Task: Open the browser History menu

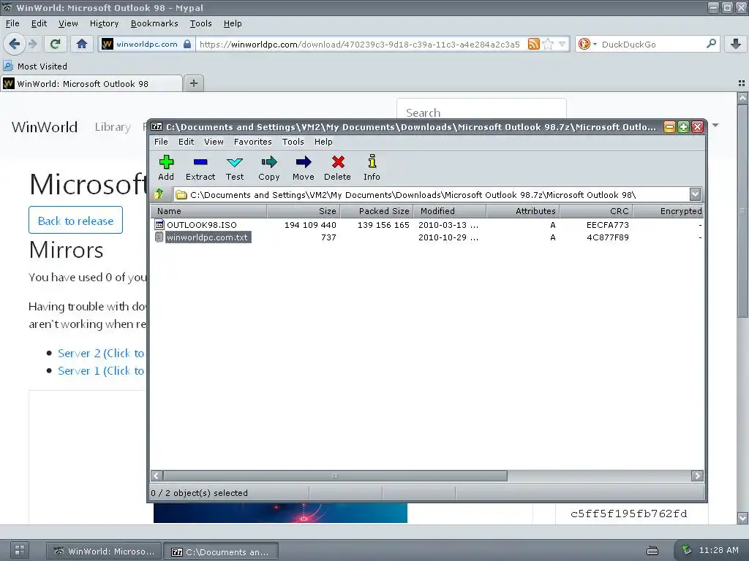Action: tap(104, 23)
